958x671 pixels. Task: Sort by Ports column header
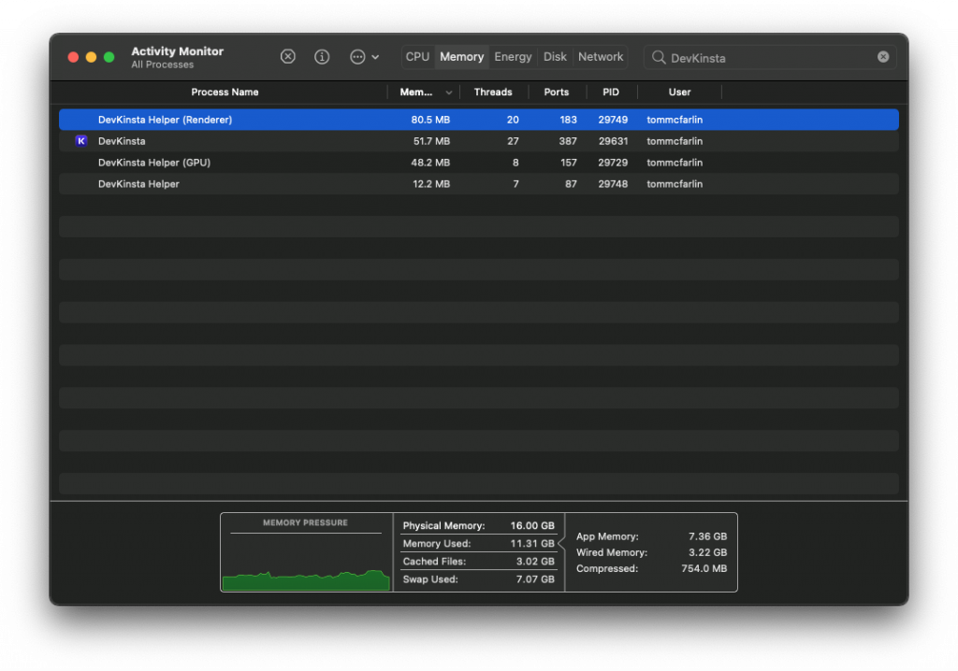(557, 93)
